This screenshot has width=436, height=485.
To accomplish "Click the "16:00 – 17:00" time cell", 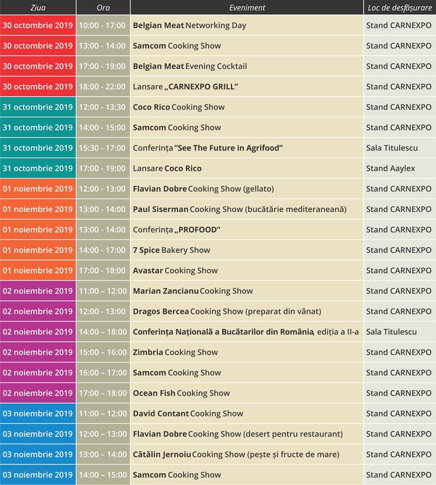I will point(103,372).
